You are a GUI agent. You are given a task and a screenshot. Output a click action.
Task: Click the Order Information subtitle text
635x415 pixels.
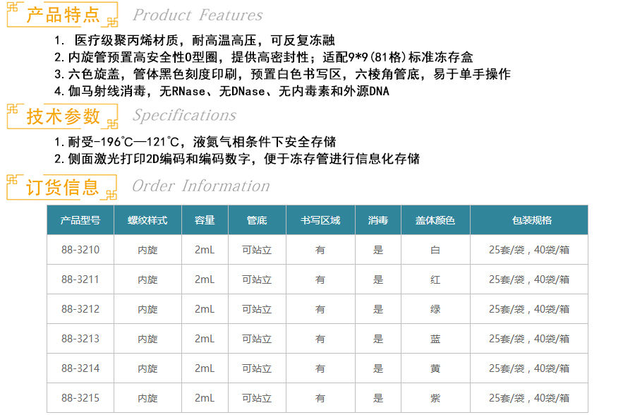tap(201, 186)
